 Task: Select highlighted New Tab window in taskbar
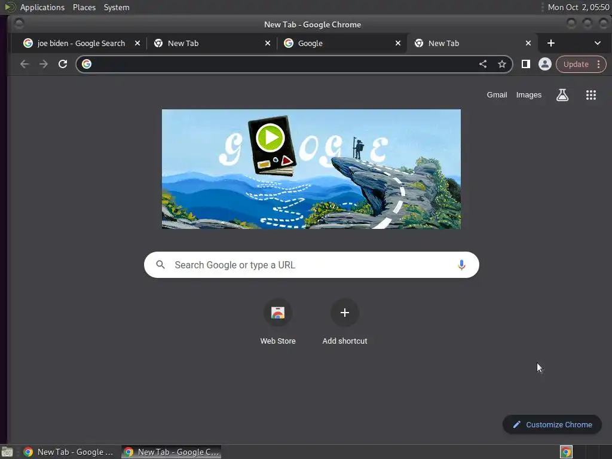tap(172, 452)
